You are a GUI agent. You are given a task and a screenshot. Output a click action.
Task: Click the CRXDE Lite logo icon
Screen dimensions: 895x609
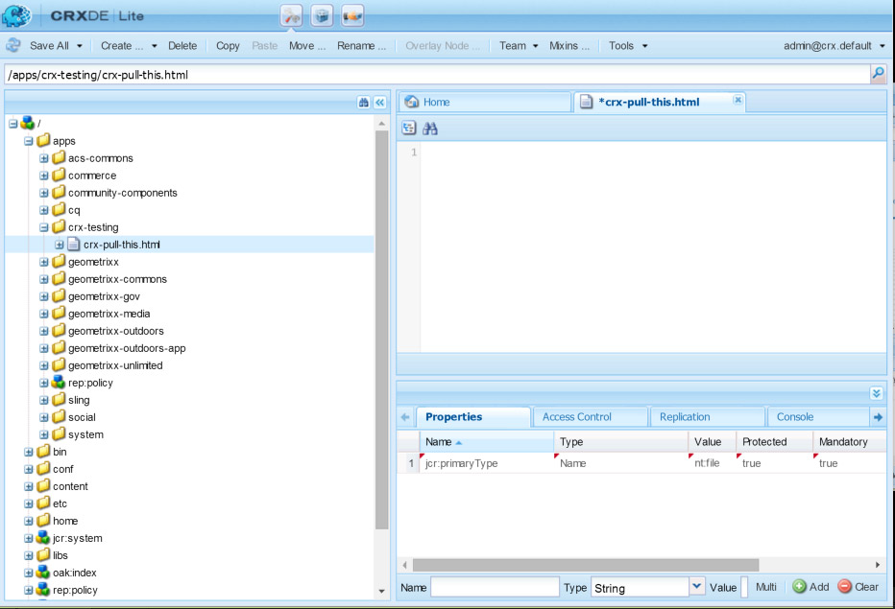click(x=16, y=15)
